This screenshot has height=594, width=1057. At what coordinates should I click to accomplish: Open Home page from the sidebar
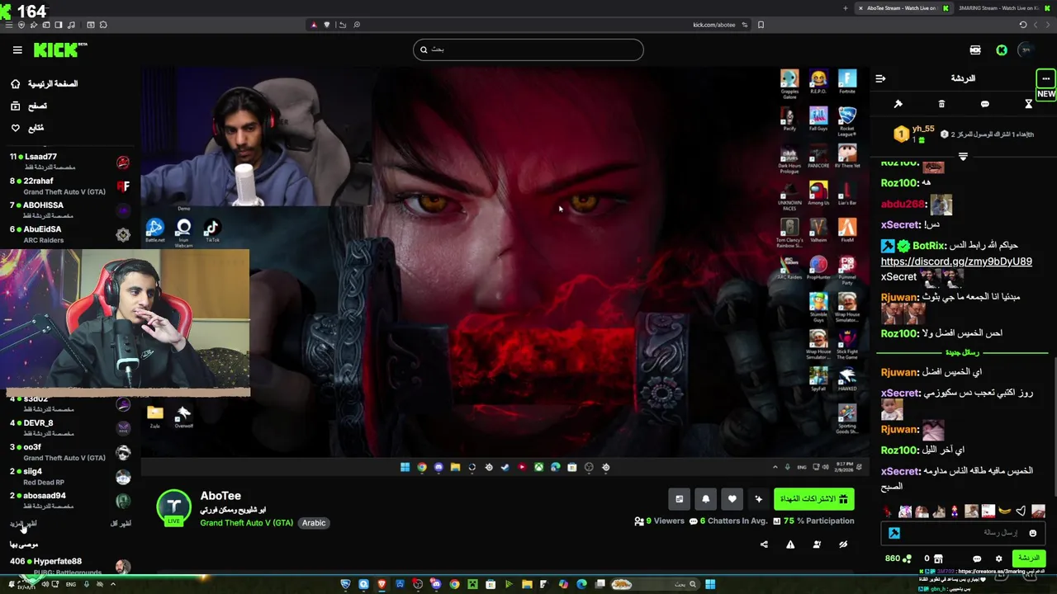point(45,84)
